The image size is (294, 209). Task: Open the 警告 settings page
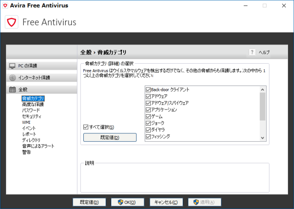click(x=27, y=152)
